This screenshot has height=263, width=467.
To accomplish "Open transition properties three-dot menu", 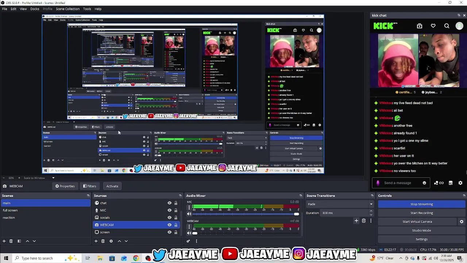I will tap(371, 221).
